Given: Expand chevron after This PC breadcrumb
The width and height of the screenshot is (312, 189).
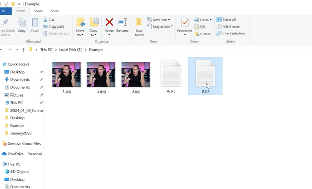Looking at the screenshot, I should click(56, 50).
